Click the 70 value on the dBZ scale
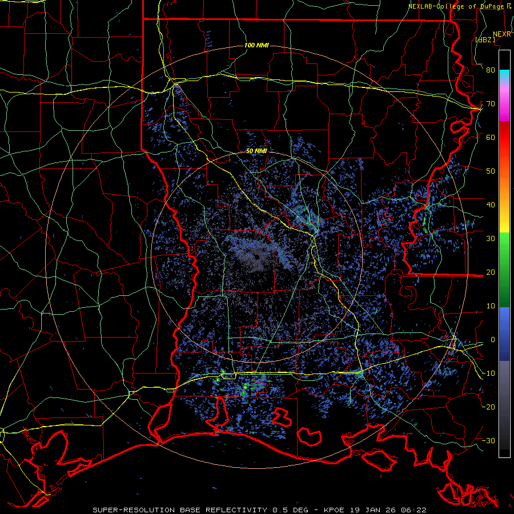Image resolution: width=514 pixels, height=514 pixels. tap(491, 103)
